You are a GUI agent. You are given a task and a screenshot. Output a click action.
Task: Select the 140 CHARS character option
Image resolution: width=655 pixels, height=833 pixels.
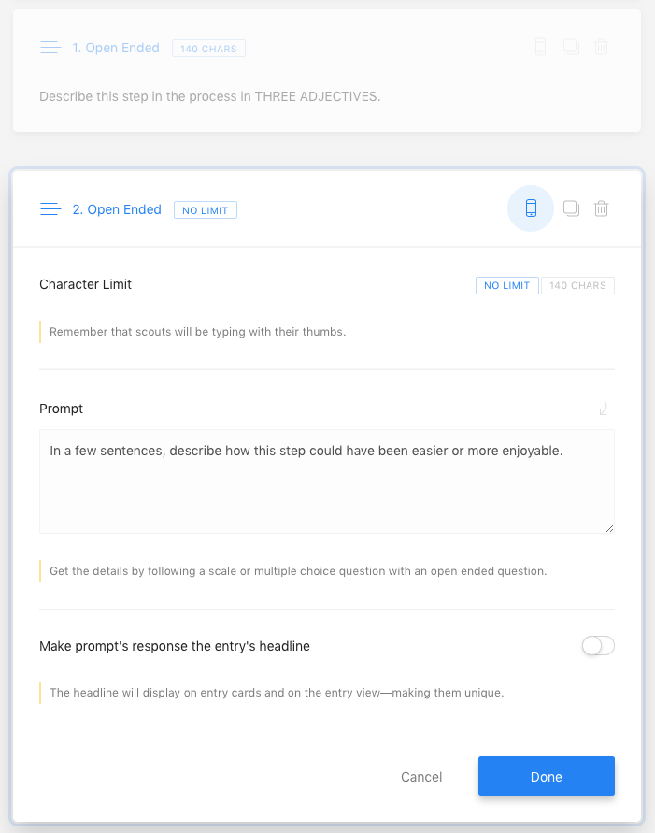[577, 285]
